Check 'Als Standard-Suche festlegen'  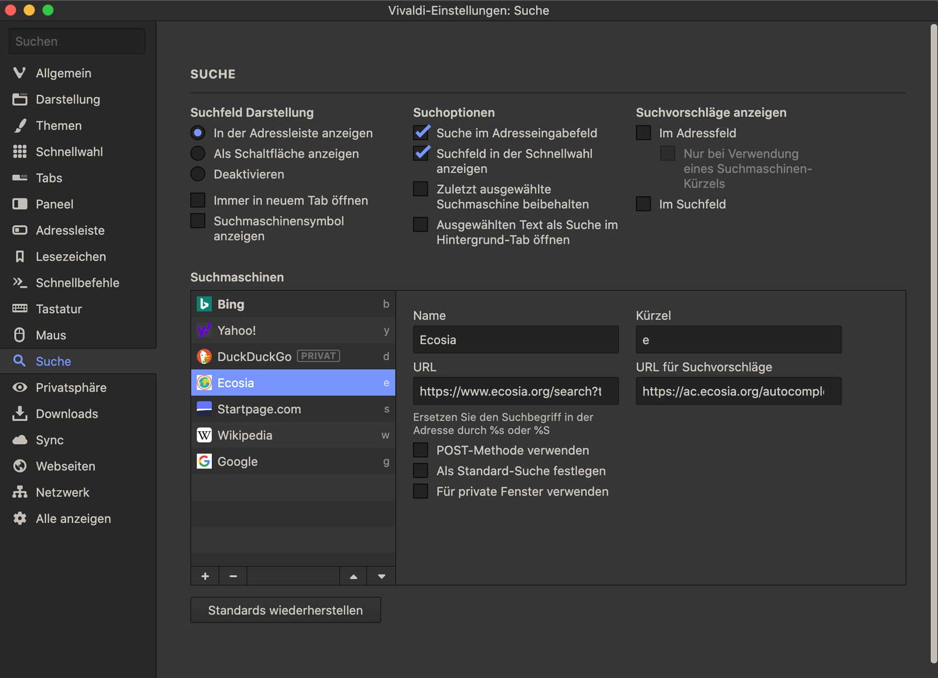coord(421,470)
